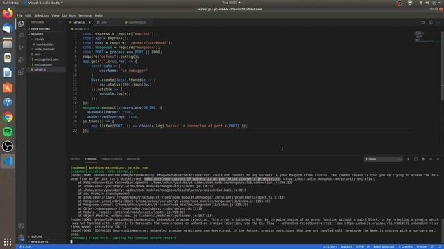Open OBS Studio from the dock
444x249 pixels.
(x=8, y=147)
